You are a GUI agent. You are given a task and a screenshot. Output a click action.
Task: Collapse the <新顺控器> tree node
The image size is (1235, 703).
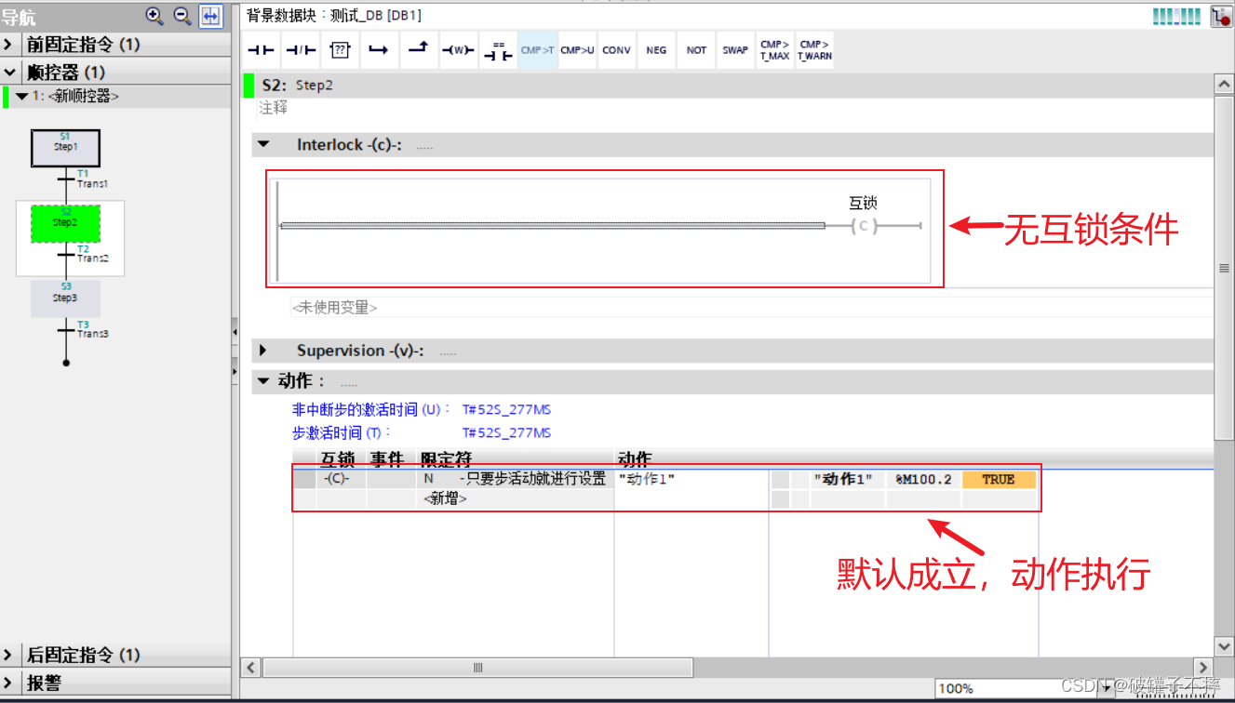[22, 96]
